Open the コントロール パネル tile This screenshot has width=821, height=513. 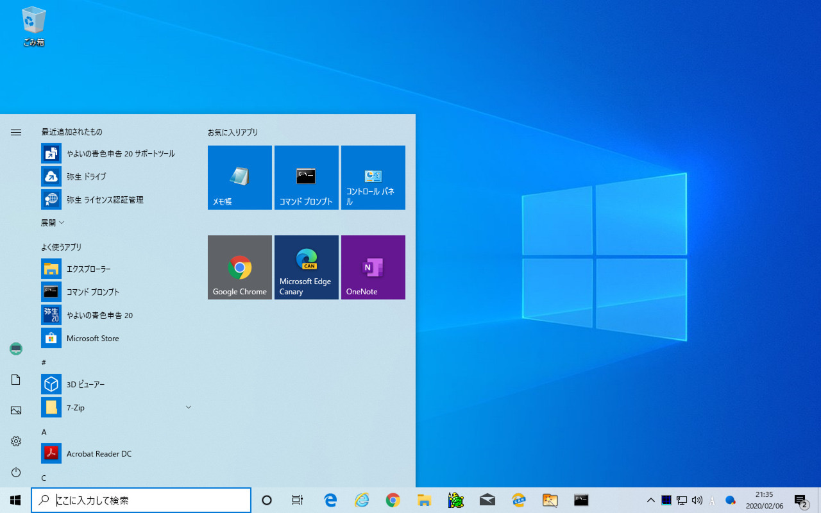coord(373,178)
